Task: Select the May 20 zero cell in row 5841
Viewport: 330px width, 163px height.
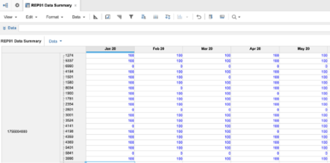Action: click(x=303, y=153)
